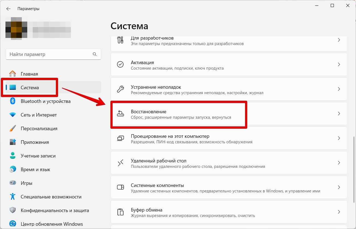Click the Время и язык globe icon
356x229 pixels.
(13, 169)
